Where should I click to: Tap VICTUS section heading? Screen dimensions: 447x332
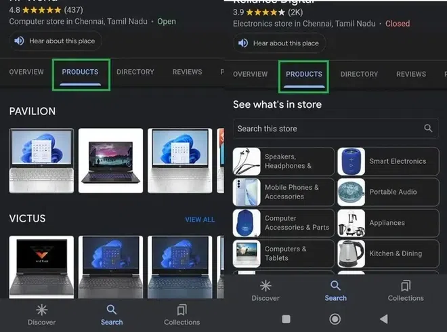(x=27, y=218)
